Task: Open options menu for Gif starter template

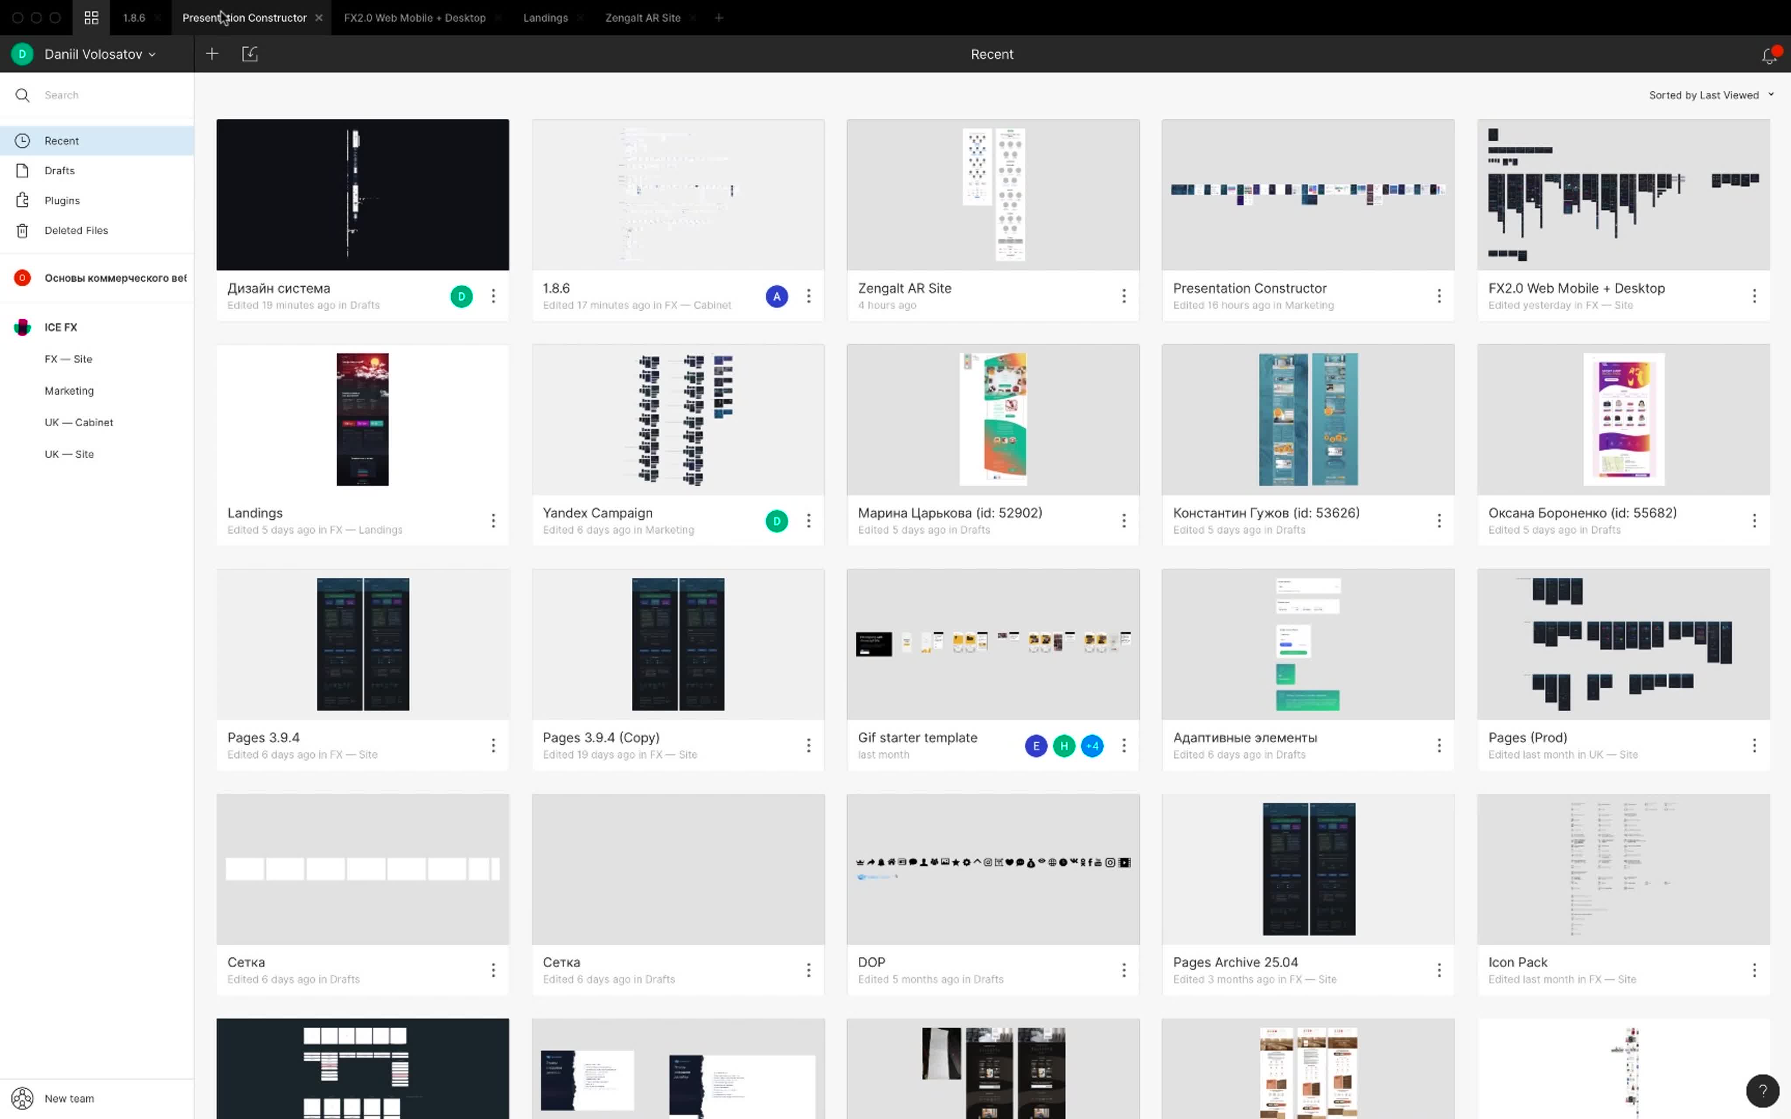Action: pos(1123,745)
